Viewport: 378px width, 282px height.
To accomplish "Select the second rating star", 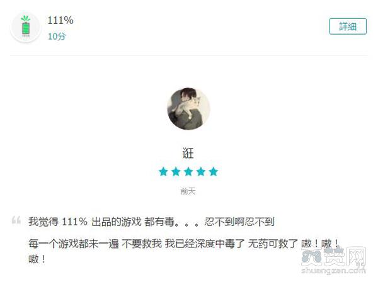I will click(x=176, y=172).
